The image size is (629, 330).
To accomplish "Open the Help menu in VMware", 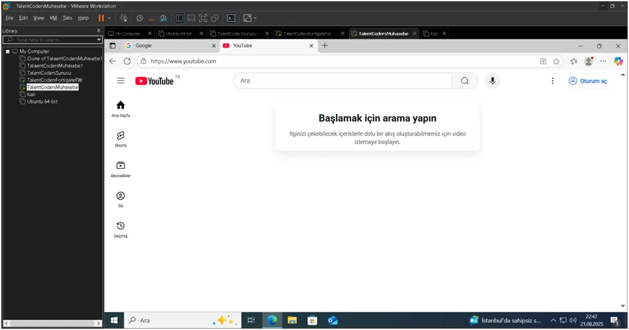I will click(83, 18).
